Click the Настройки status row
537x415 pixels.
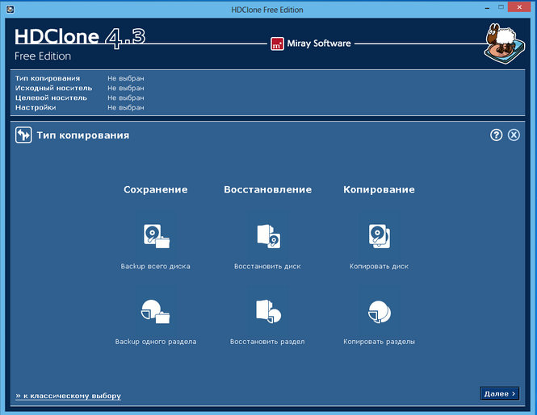point(79,107)
